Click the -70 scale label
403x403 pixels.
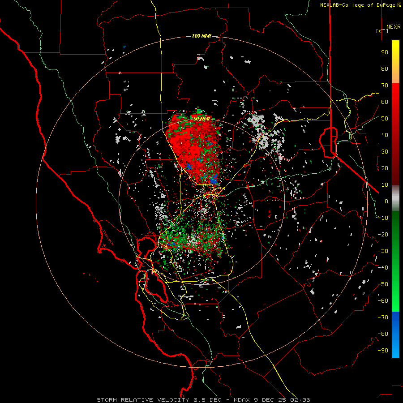383,317
